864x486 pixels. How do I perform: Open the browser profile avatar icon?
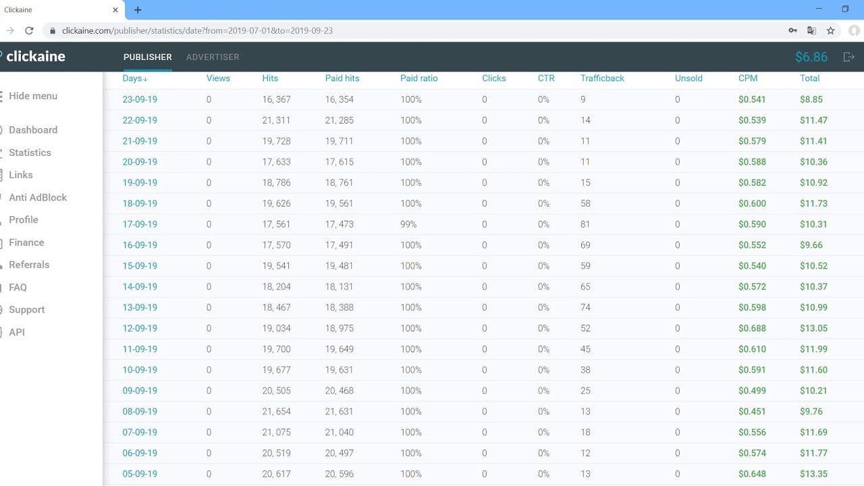[855, 30]
